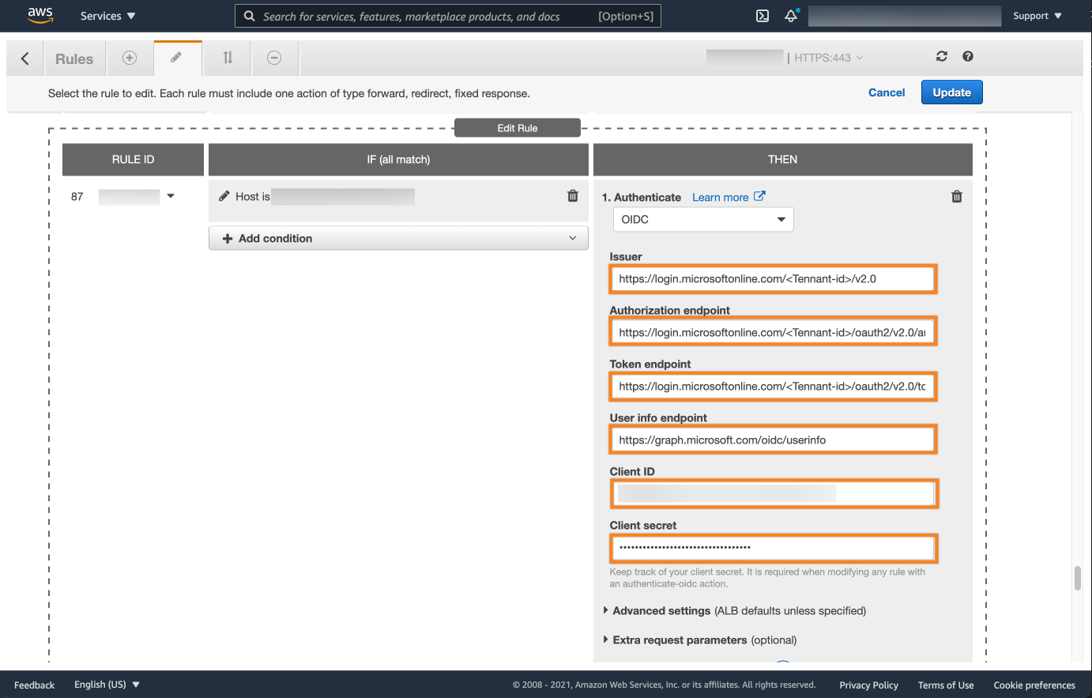Screen dimensions: 1092x698
Task: Click the delete rules minus icon
Action: click(x=274, y=58)
